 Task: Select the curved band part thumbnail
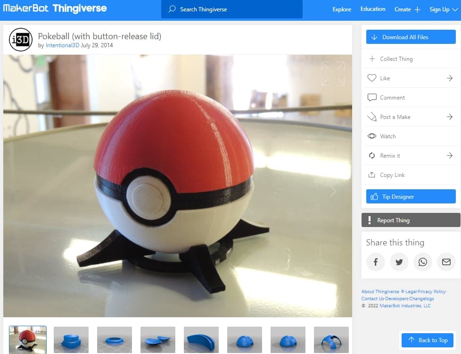click(x=201, y=339)
